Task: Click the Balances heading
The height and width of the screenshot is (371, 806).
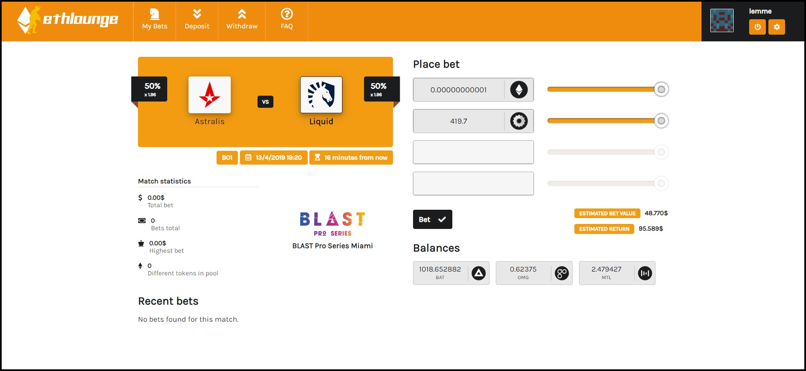Action: 436,248
